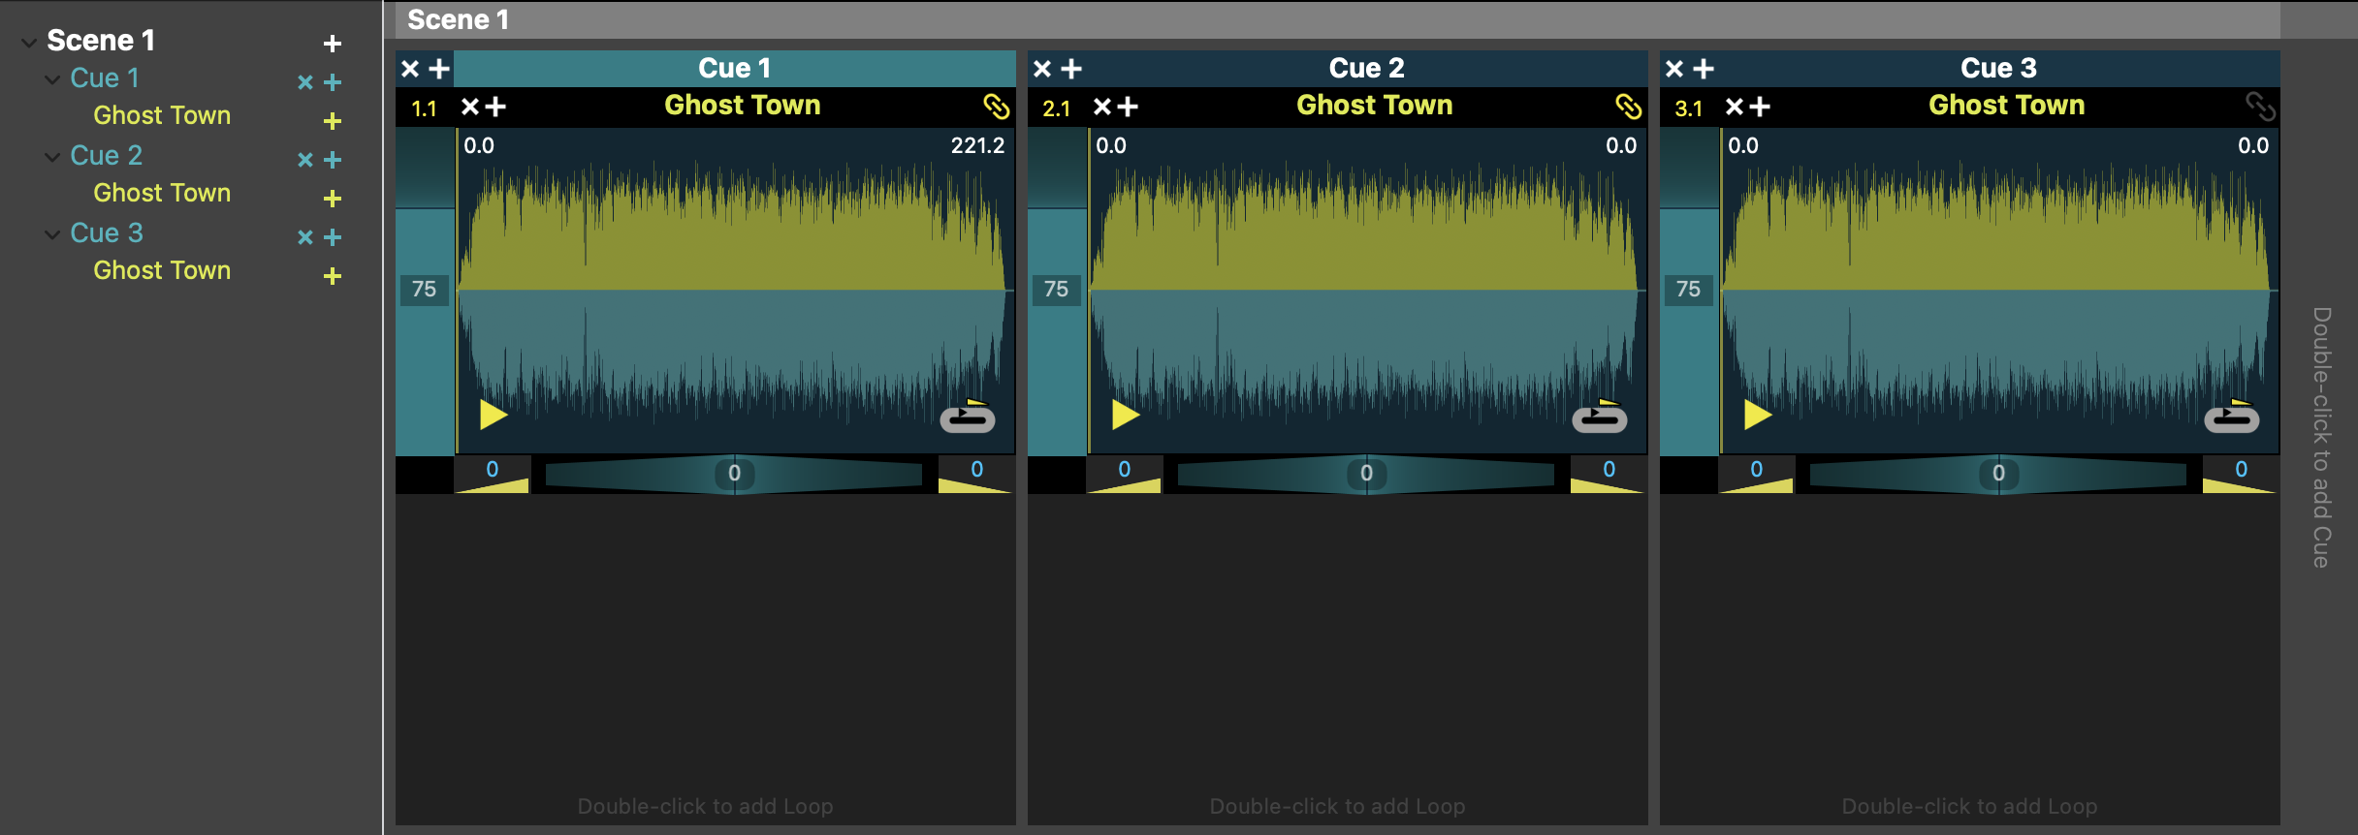Click fade-out value 0 on Cue 1
Image resolution: width=2358 pixels, height=835 pixels.
977,470
